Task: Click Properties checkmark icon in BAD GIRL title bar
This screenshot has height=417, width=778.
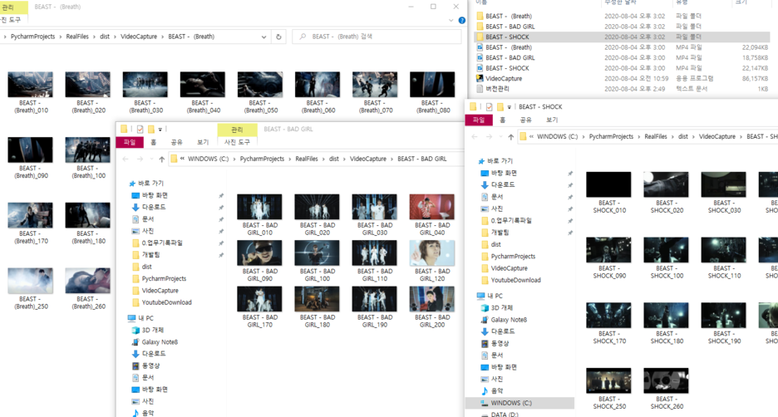Action: point(140,130)
